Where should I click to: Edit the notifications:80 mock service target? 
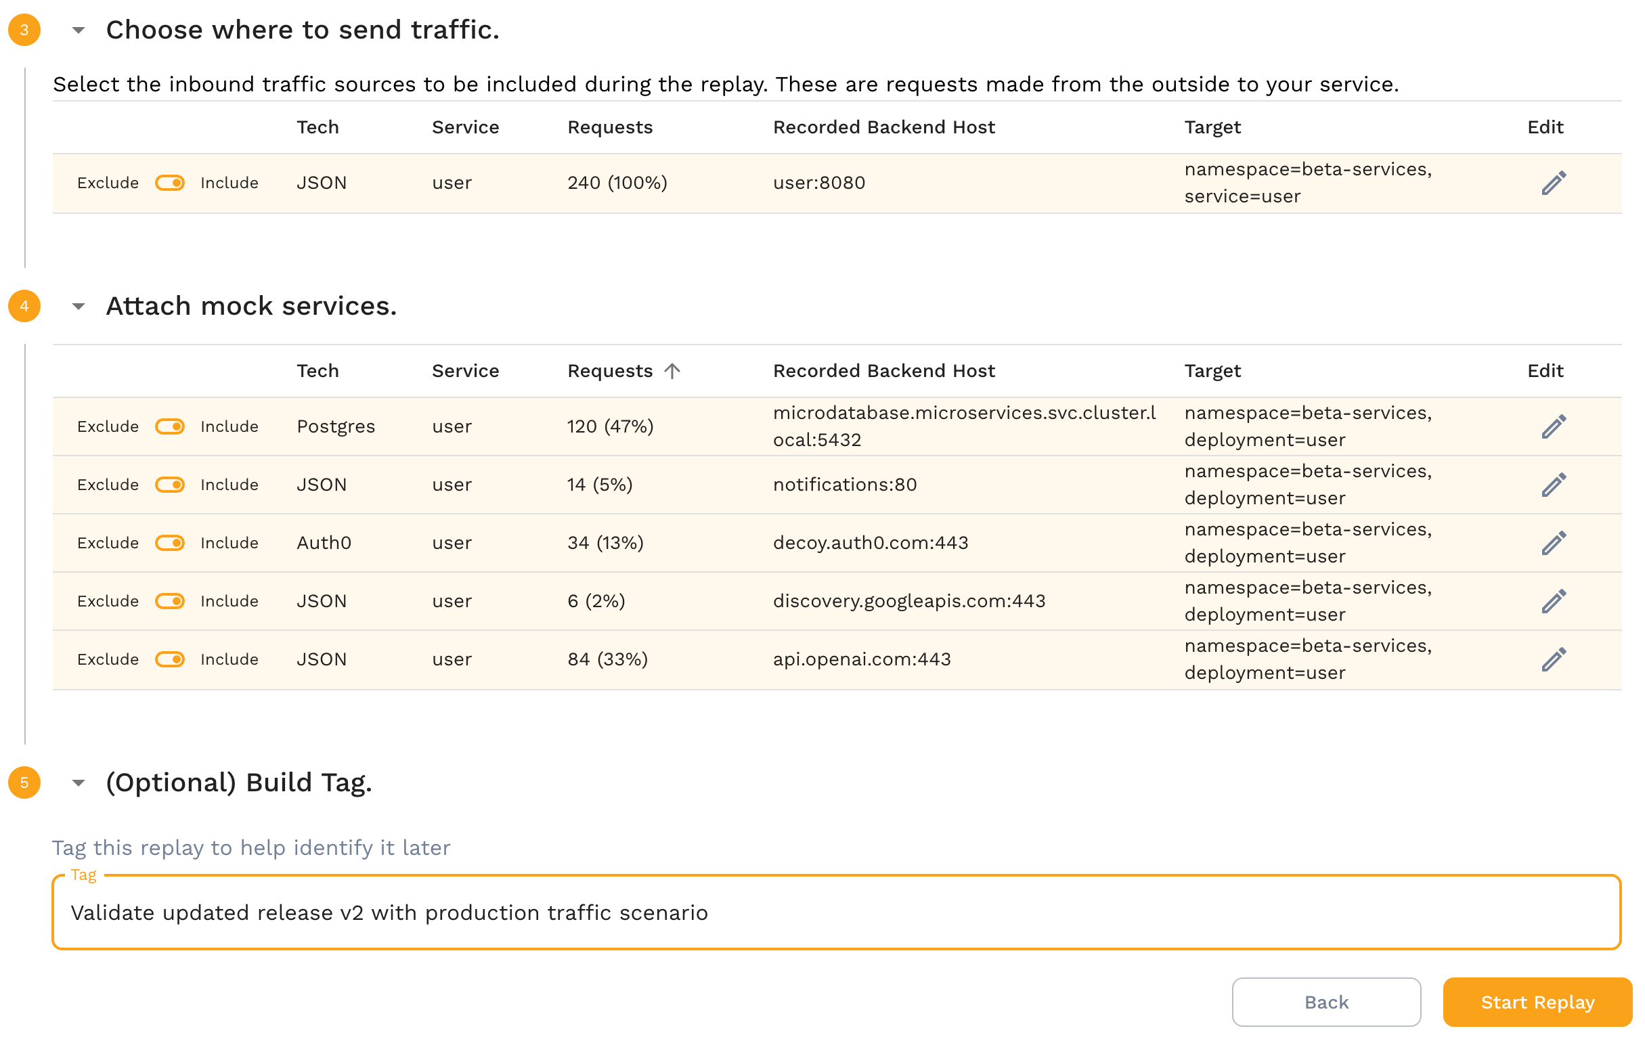1553,485
